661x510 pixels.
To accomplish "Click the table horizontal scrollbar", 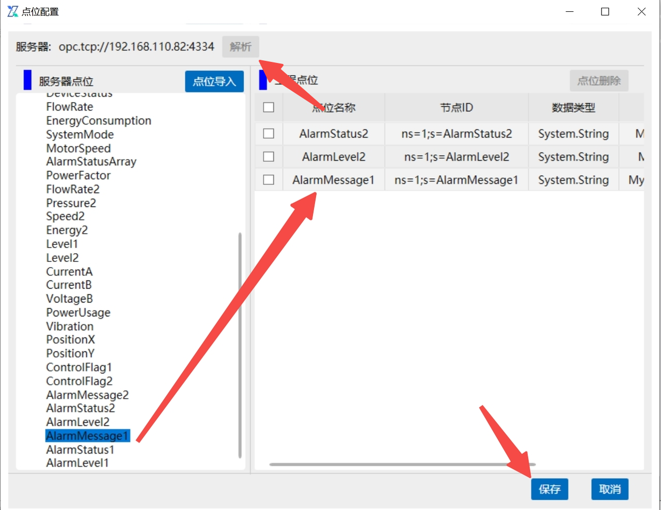I will pyautogui.click(x=402, y=465).
